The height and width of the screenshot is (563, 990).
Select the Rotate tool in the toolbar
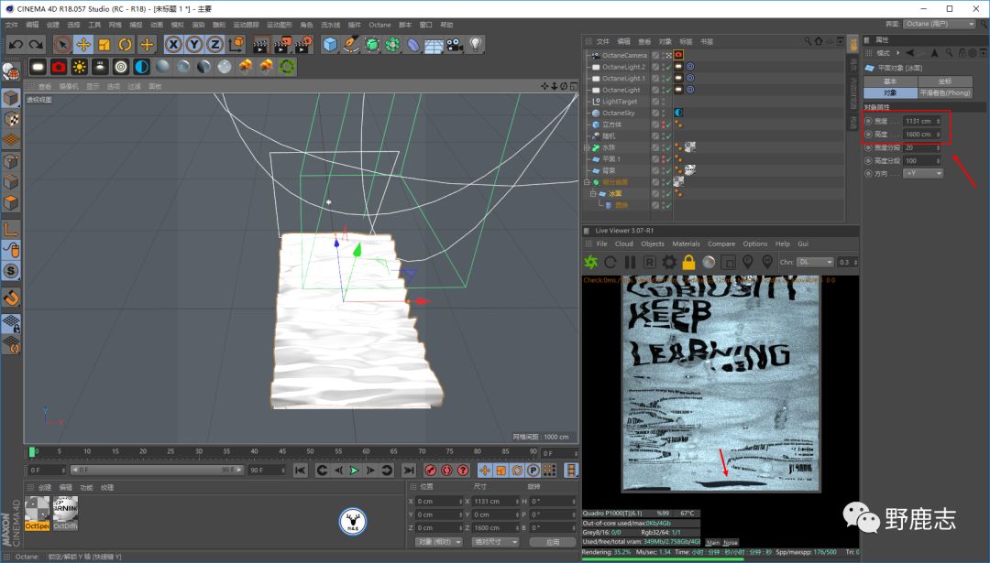click(x=126, y=44)
